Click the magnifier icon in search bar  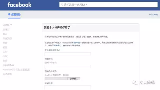click(x=62, y=5)
